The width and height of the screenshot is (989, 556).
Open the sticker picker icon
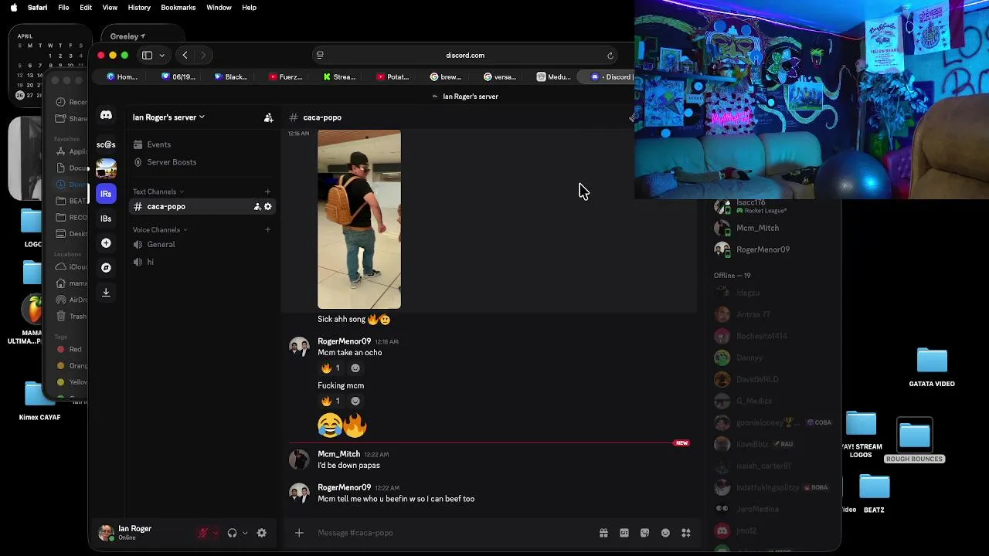coord(645,533)
